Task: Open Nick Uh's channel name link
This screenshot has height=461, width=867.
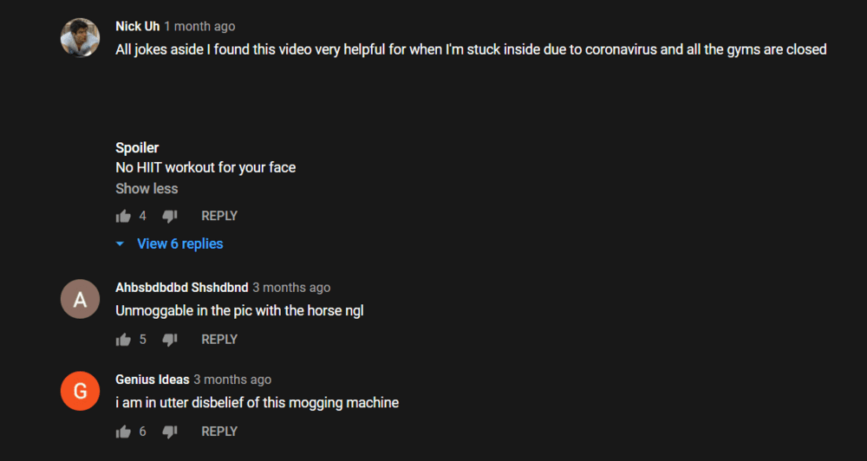Action: 138,27
